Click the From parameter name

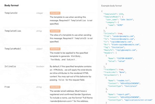point(7,87)
